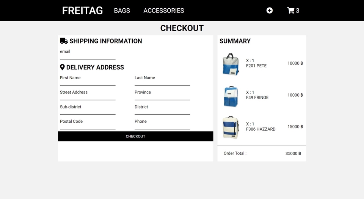The height and width of the screenshot is (199, 364).
Task: Focus the District field
Action: (162, 112)
